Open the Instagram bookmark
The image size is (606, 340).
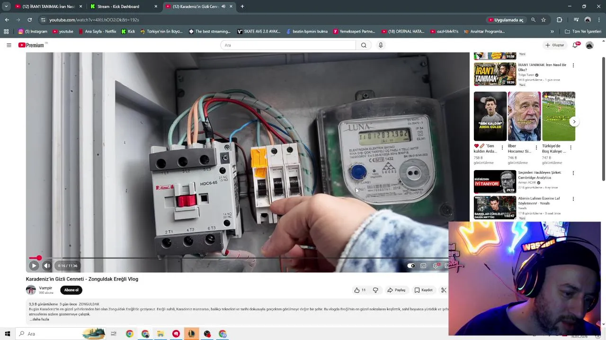(33, 32)
